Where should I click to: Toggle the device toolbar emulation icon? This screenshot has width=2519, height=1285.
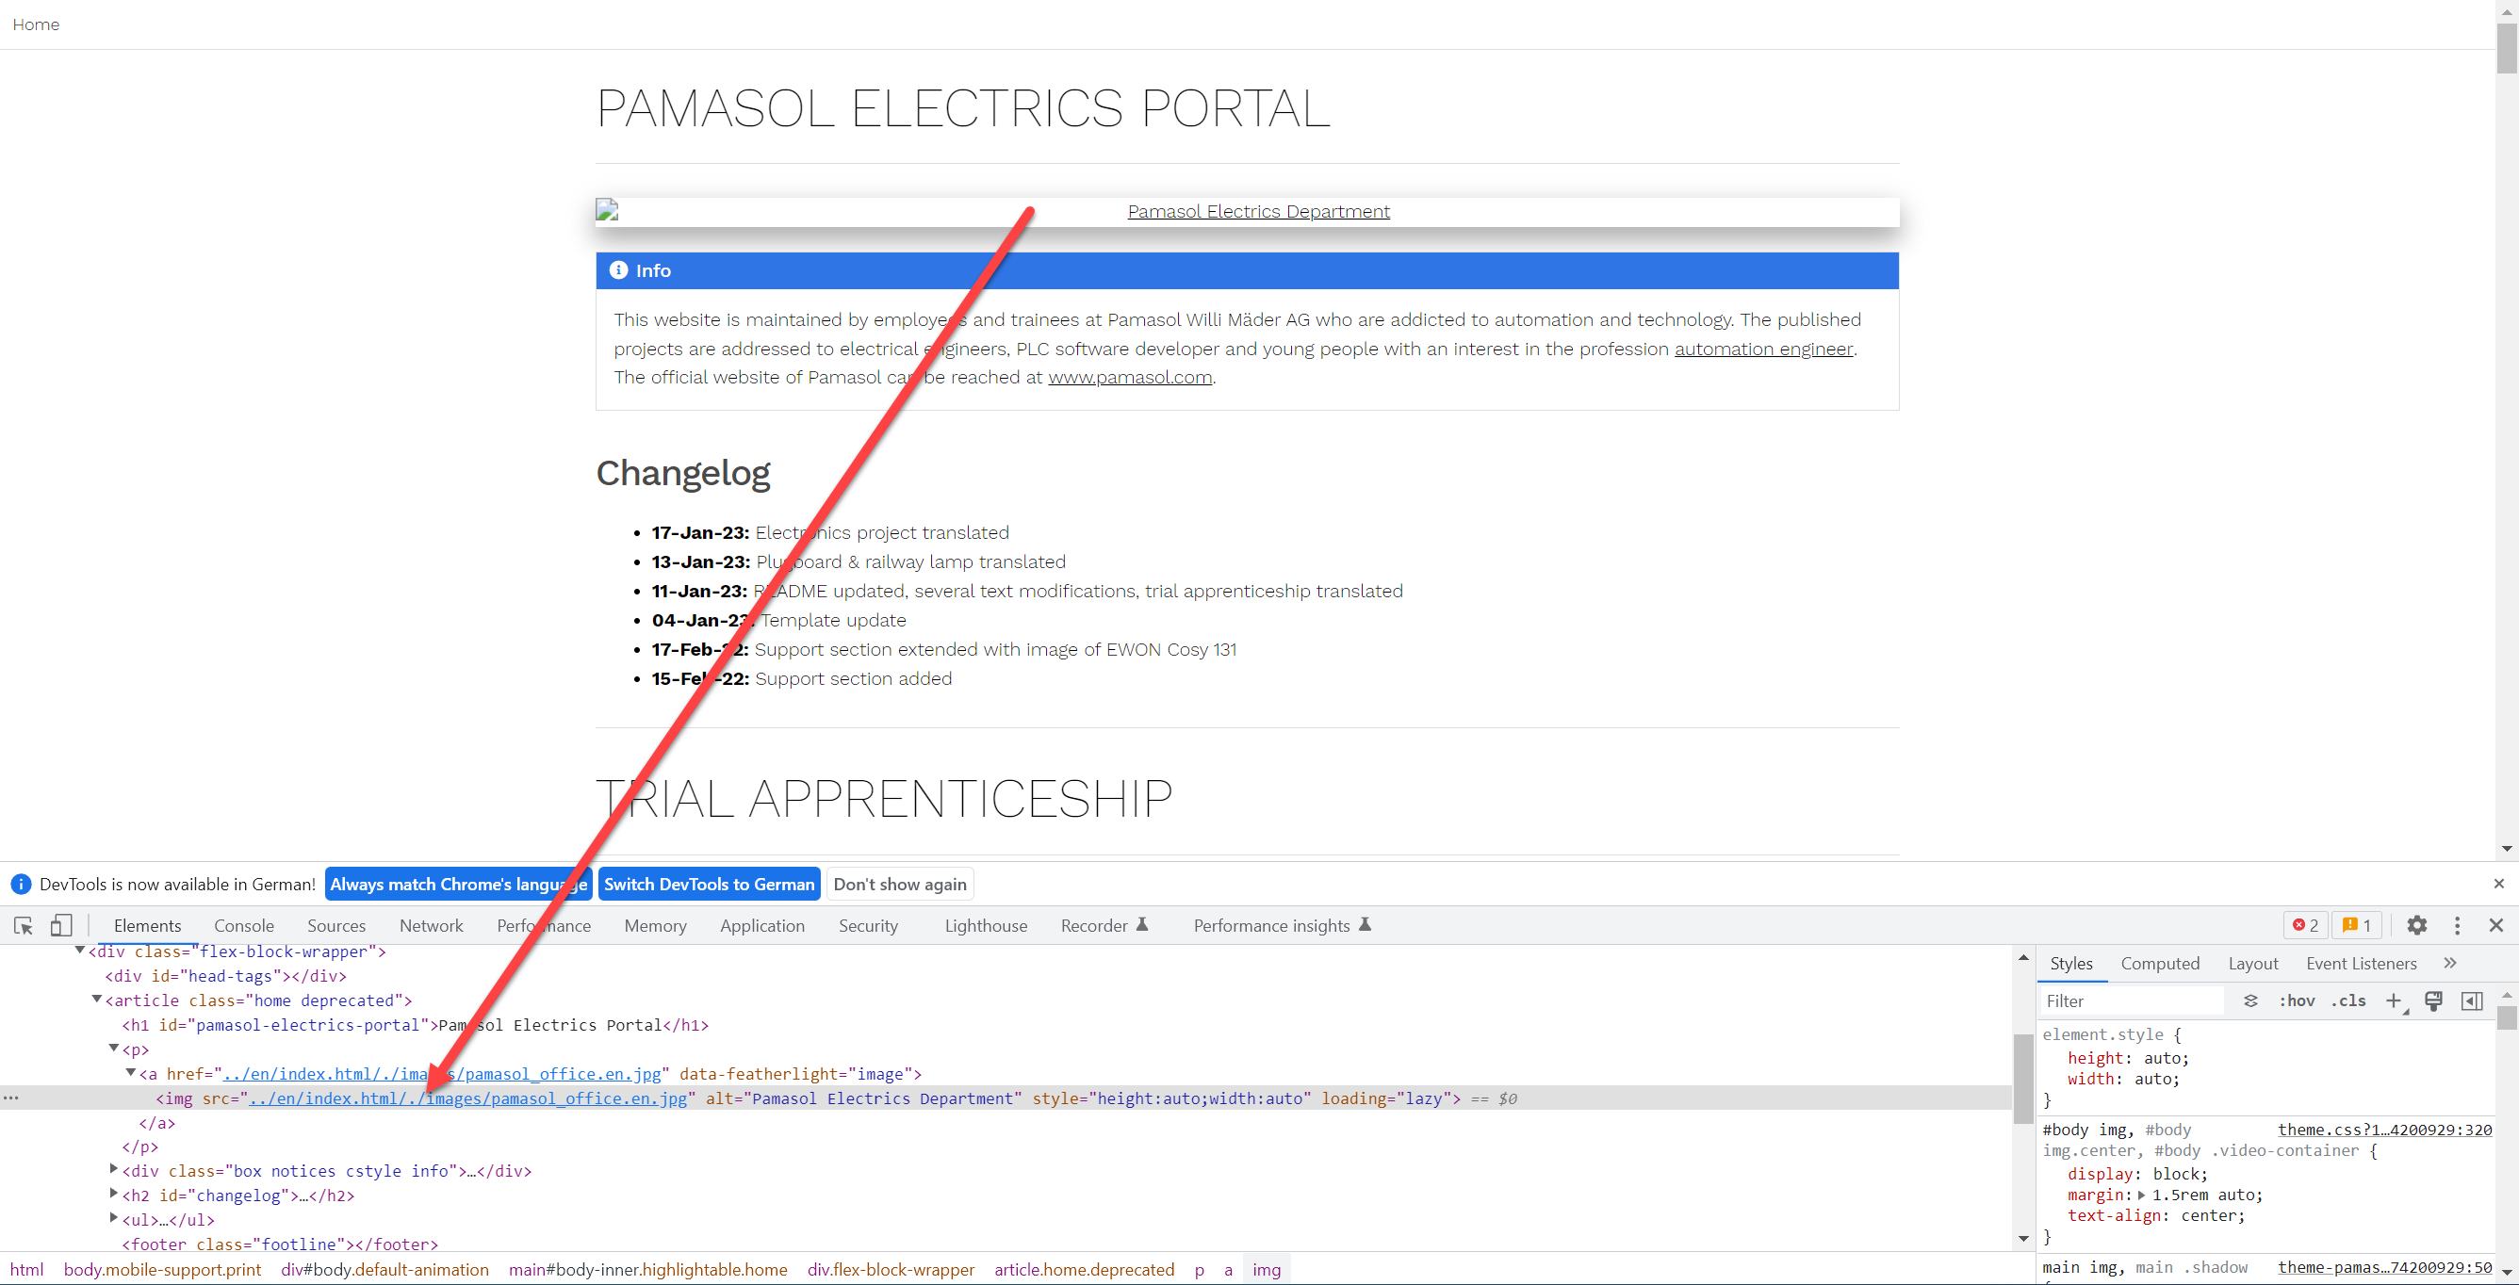(60, 925)
